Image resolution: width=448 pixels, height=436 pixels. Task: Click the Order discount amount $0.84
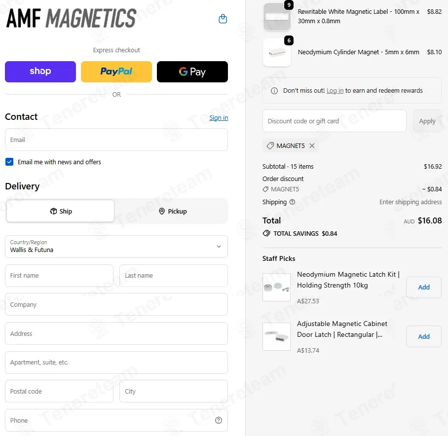(432, 189)
